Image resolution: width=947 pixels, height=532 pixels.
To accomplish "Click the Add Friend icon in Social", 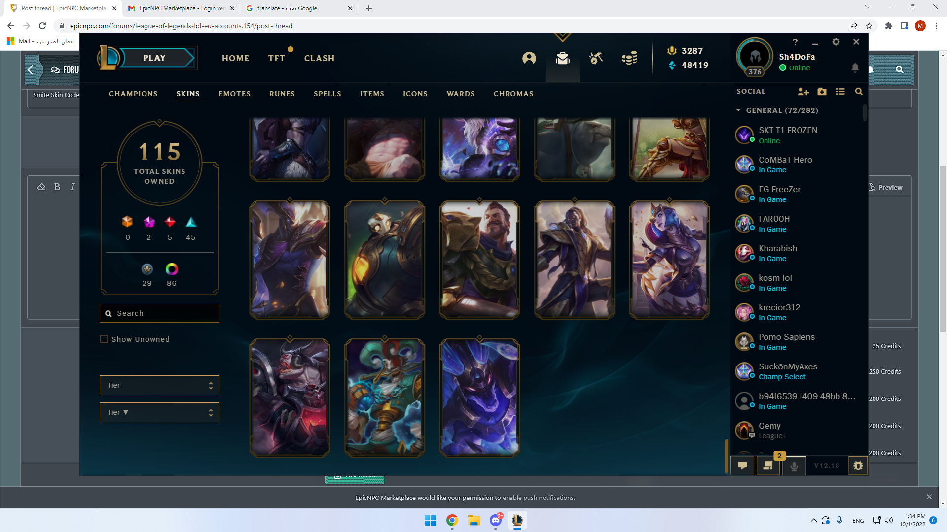I will (803, 92).
